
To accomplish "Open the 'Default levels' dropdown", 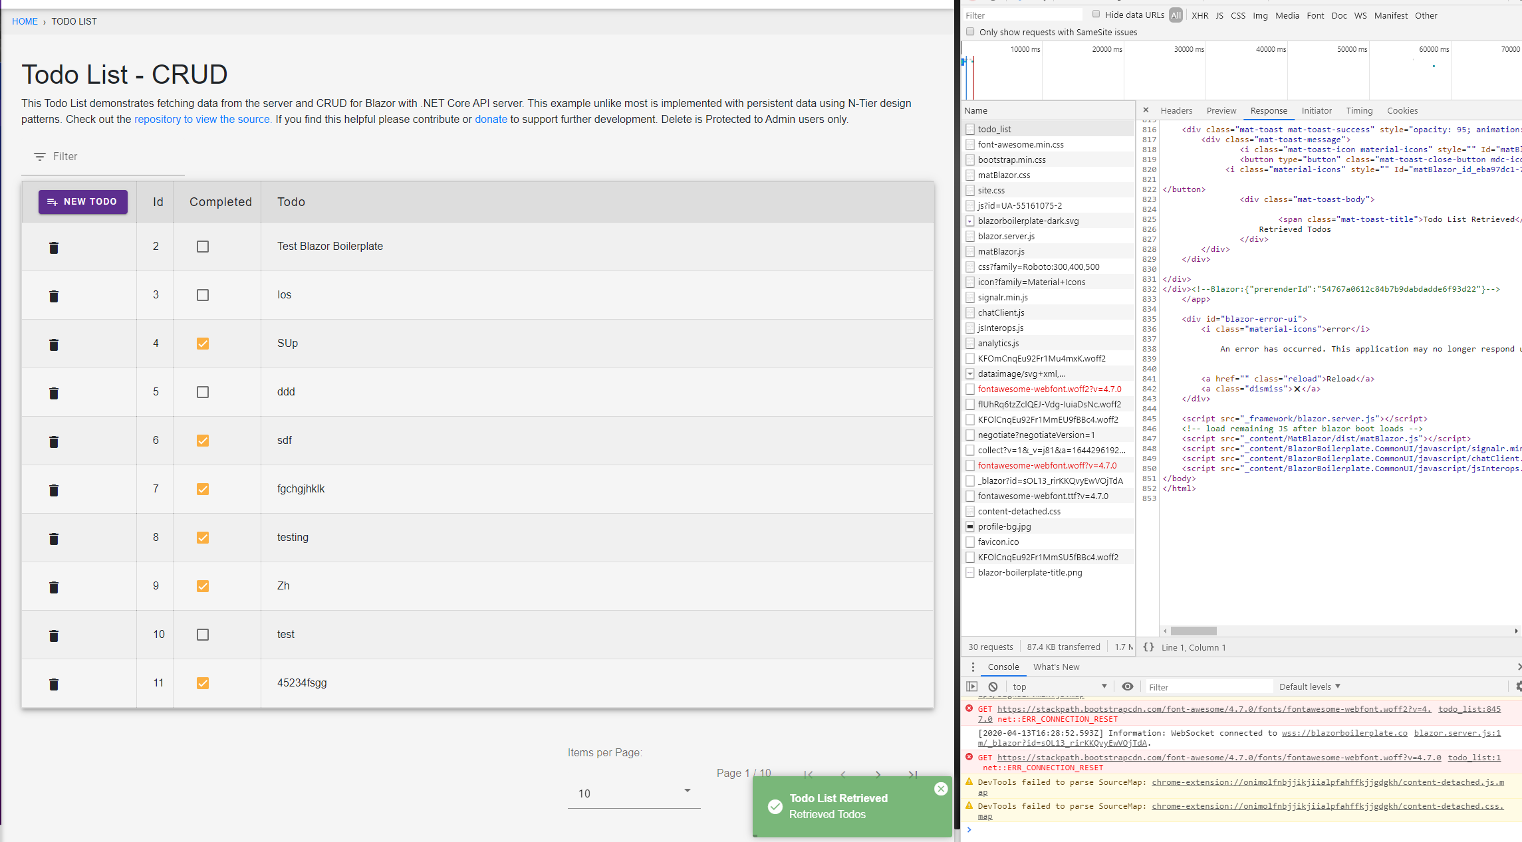I will 1309,686.
